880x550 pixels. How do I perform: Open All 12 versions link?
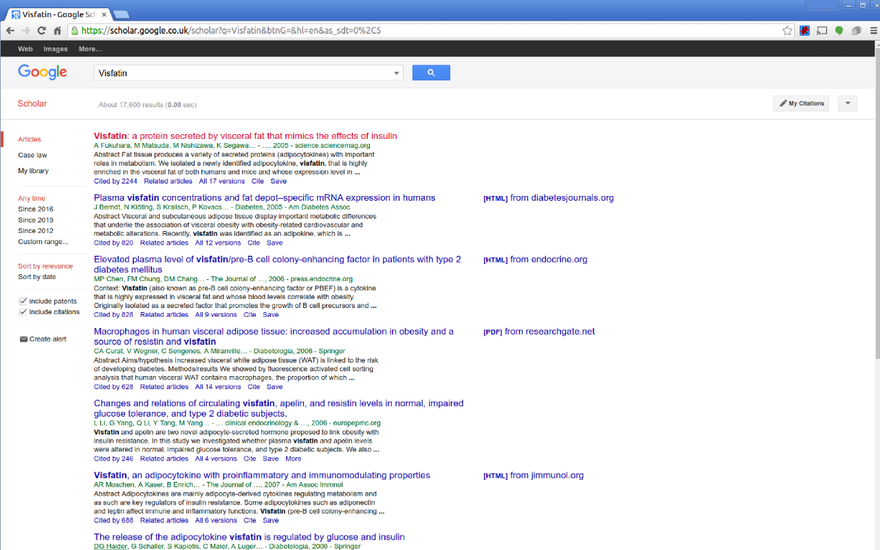tap(218, 243)
